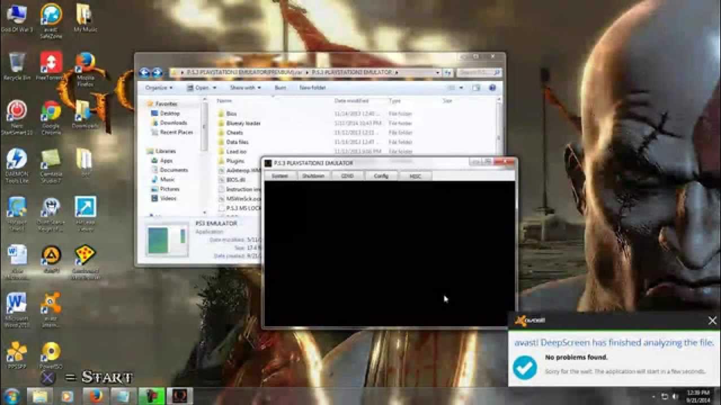The height and width of the screenshot is (405, 721).
Task: Open Mozilla Firefox desktop icon
Action: [85, 69]
